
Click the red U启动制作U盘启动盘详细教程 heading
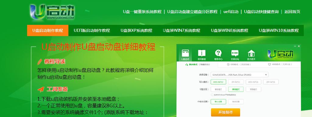tap(98, 47)
